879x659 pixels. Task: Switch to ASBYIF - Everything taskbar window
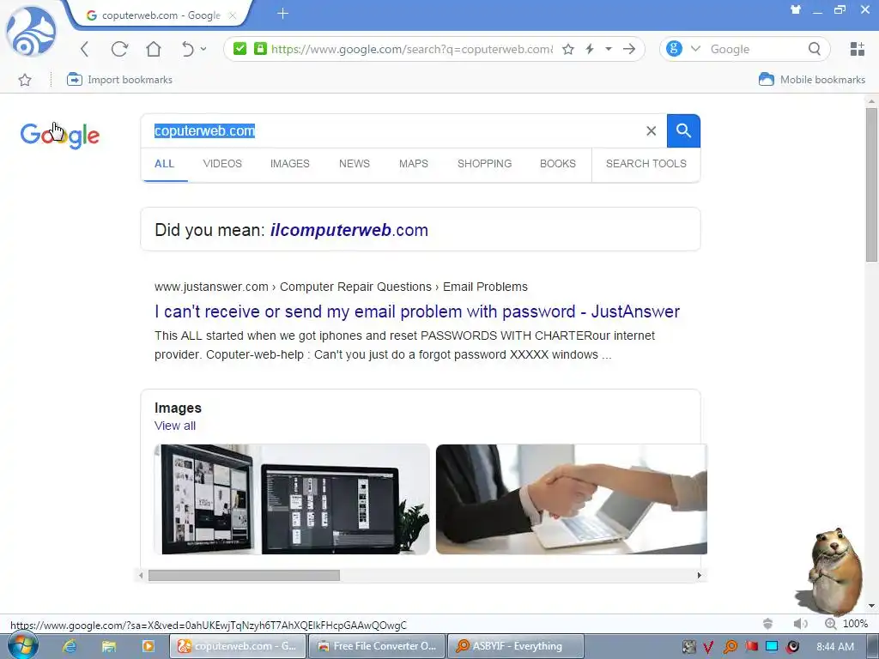pyautogui.click(x=516, y=646)
